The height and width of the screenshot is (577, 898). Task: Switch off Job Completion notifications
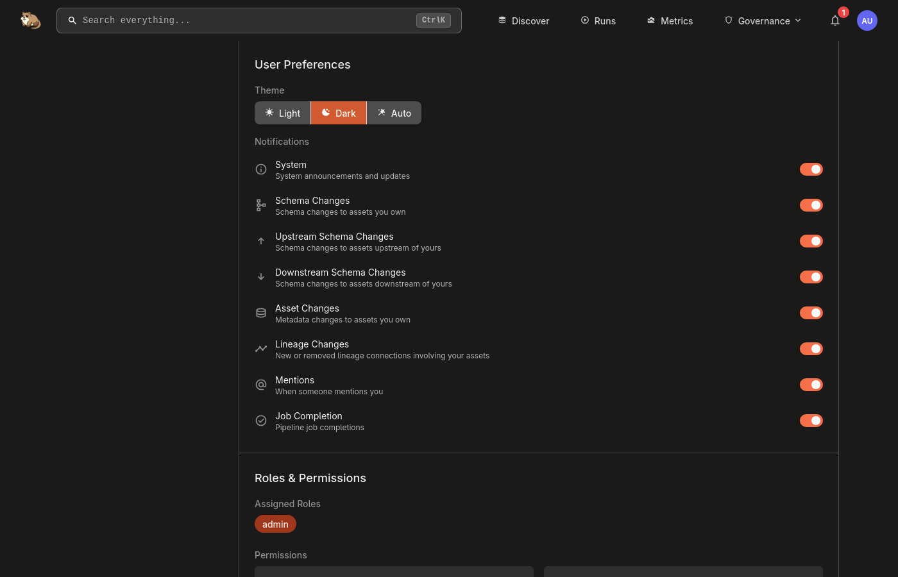[x=811, y=421]
